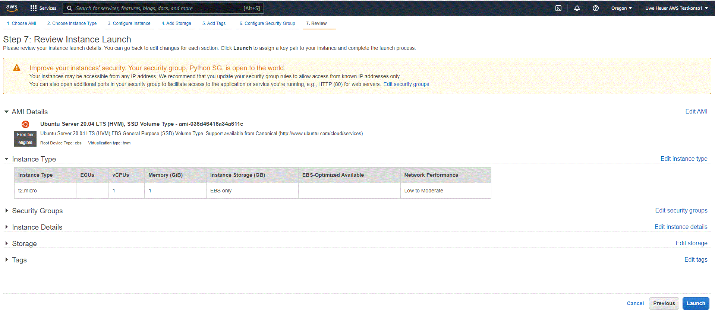Open the help question mark icon
This screenshot has width=715, height=313.
click(595, 8)
